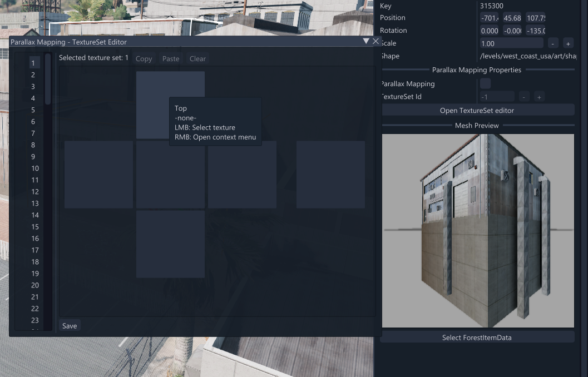
Task: Collapse the TextureSet Editor window triangle
Action: pyautogui.click(x=366, y=41)
